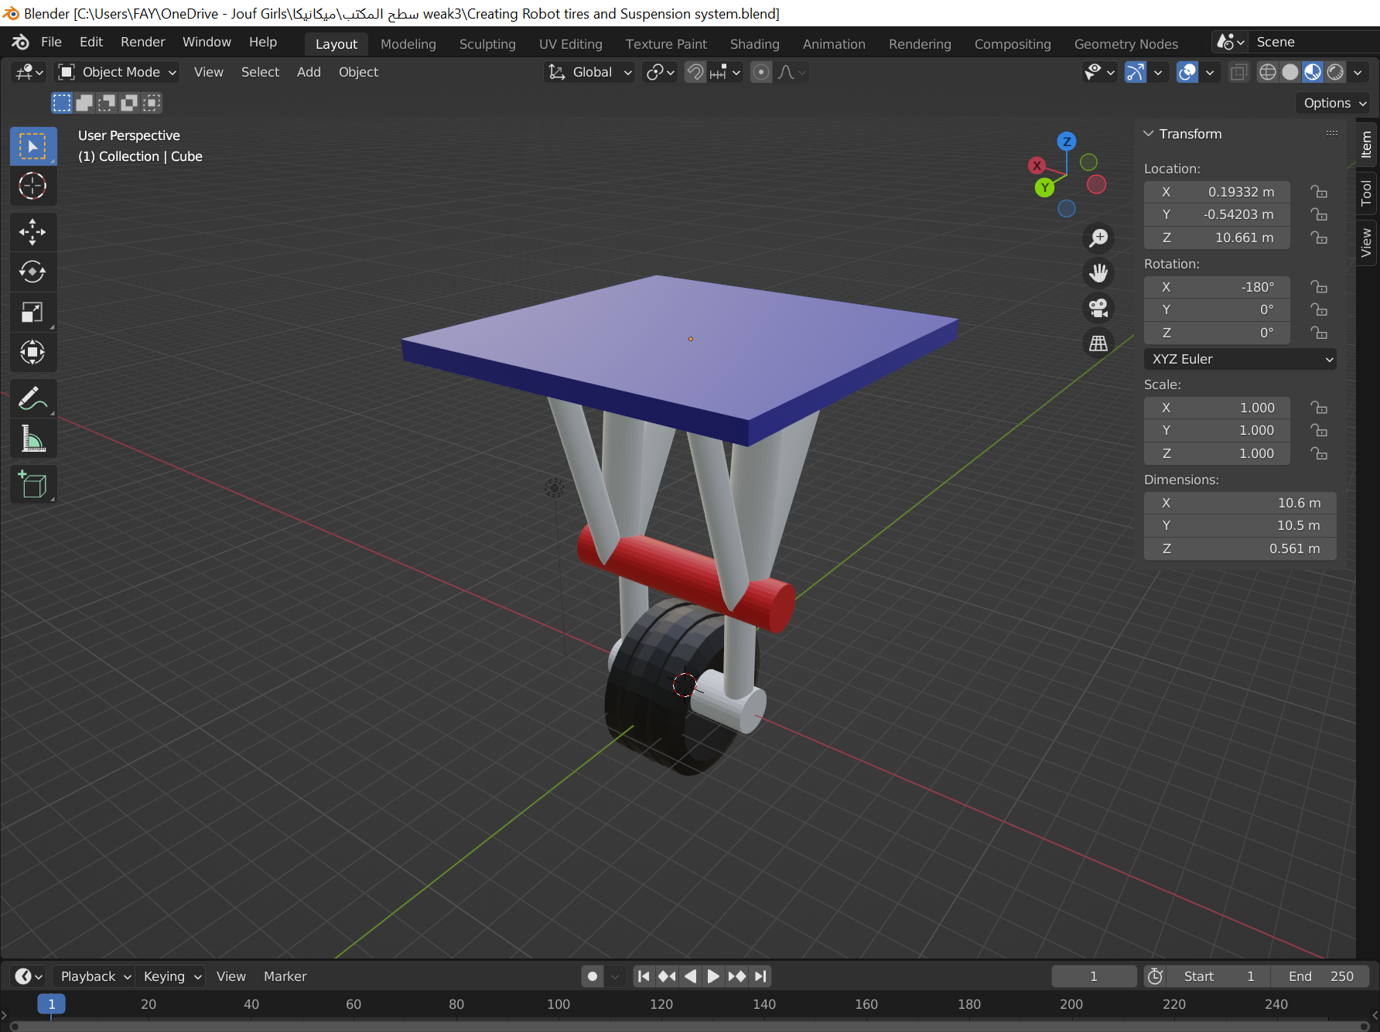
Task: Switch to the Modeling workspace tab
Action: pyautogui.click(x=408, y=44)
